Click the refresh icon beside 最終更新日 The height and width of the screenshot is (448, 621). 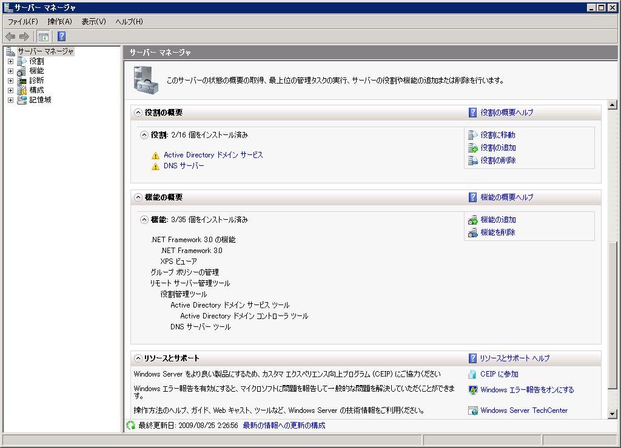(131, 426)
